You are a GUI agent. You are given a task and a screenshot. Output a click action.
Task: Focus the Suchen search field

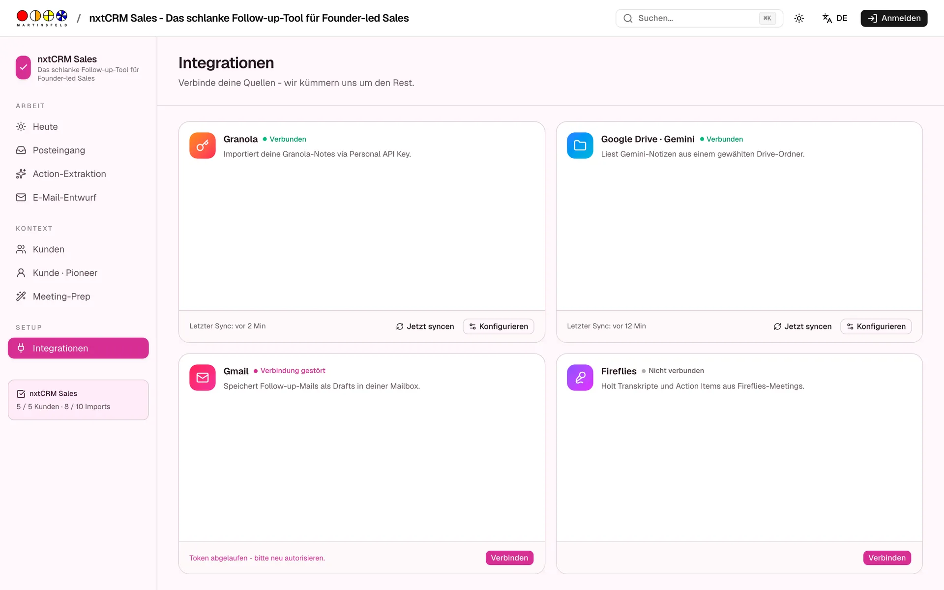click(x=699, y=18)
